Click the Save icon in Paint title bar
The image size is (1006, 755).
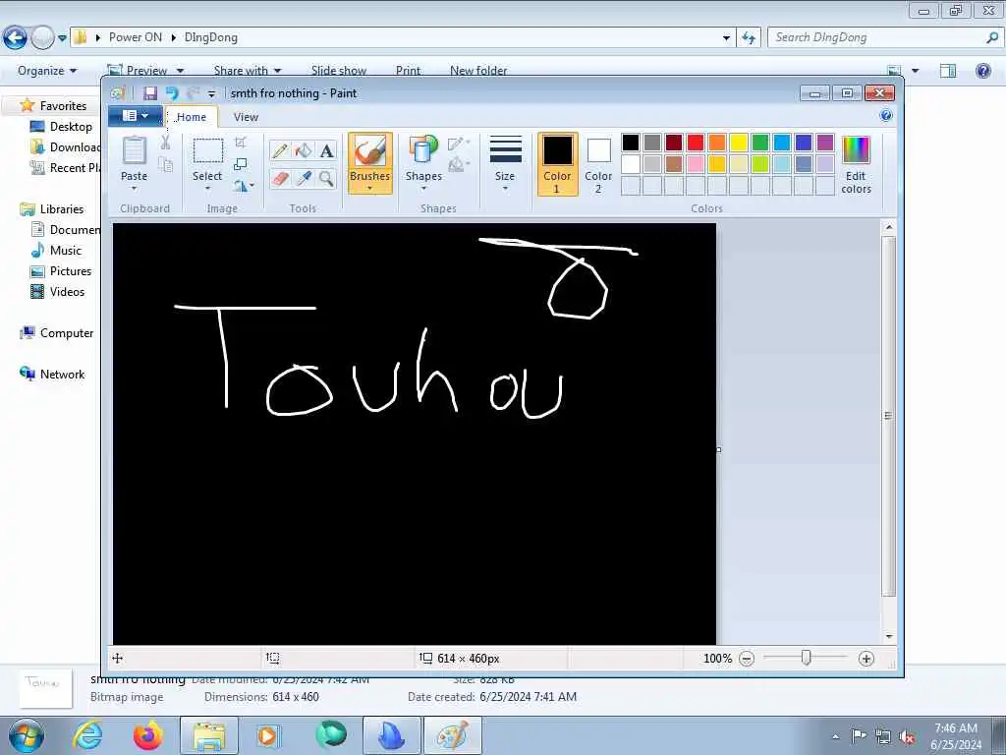pos(150,93)
